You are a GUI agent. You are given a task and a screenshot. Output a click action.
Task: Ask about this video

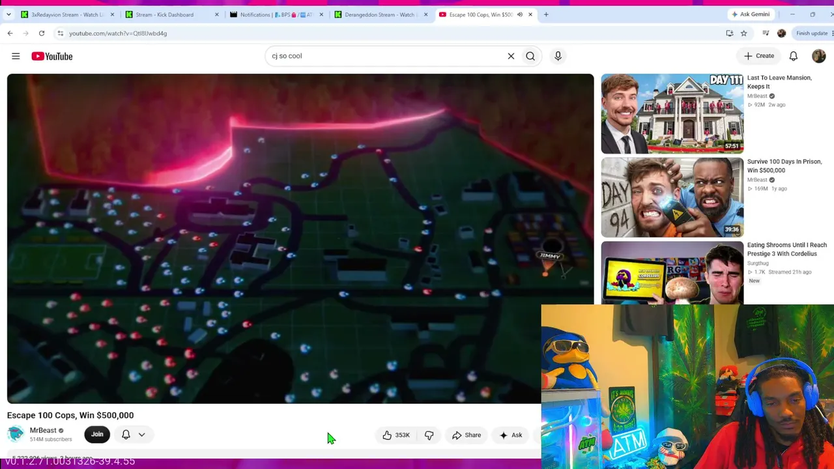511,435
